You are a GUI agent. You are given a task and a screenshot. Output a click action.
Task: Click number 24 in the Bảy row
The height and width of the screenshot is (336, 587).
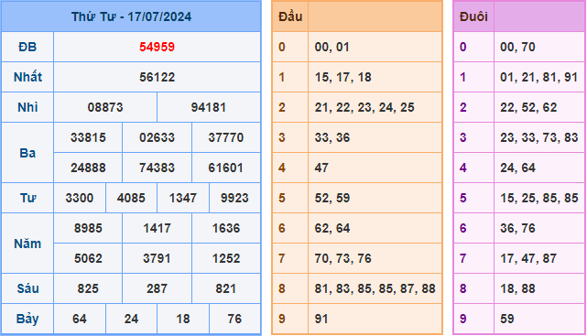click(131, 320)
